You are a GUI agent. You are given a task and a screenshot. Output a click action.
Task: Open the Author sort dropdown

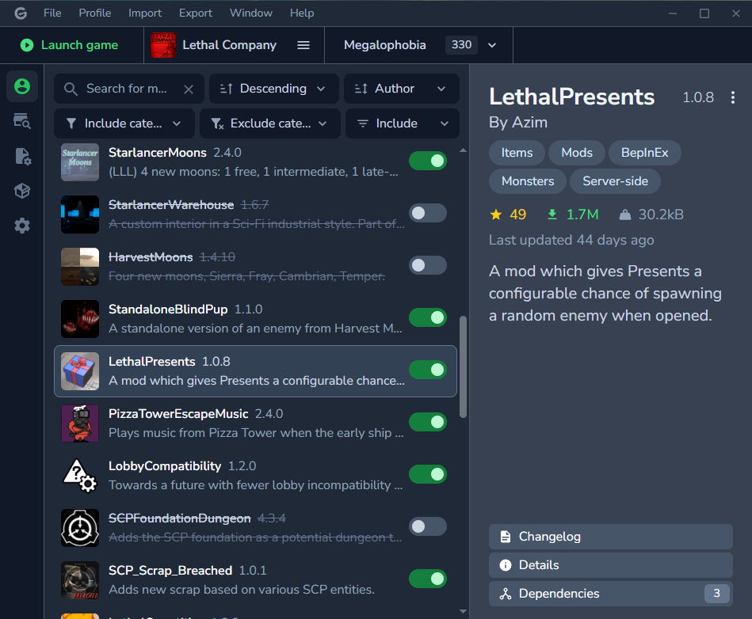(402, 89)
